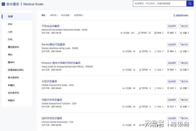
Task: Click share icon on AIMS scale row
Action: click(155, 33)
